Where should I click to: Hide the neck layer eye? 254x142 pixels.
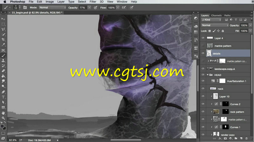203,89
